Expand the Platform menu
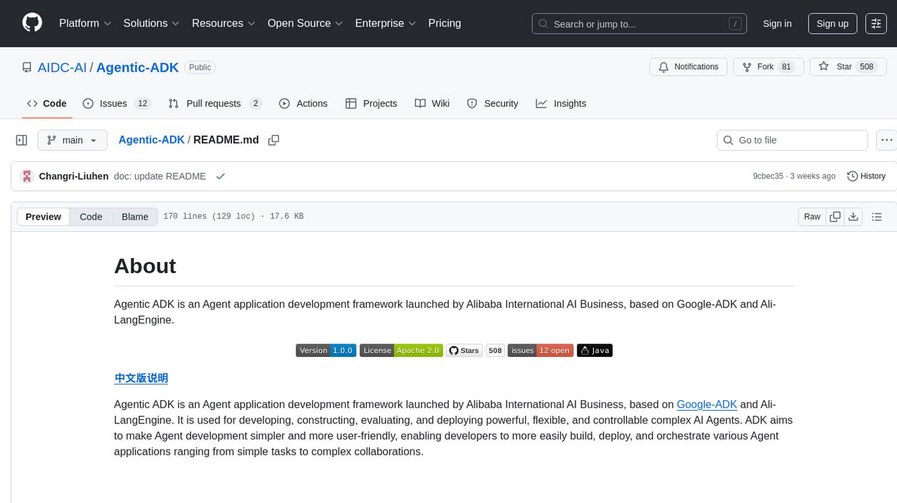 (x=85, y=23)
